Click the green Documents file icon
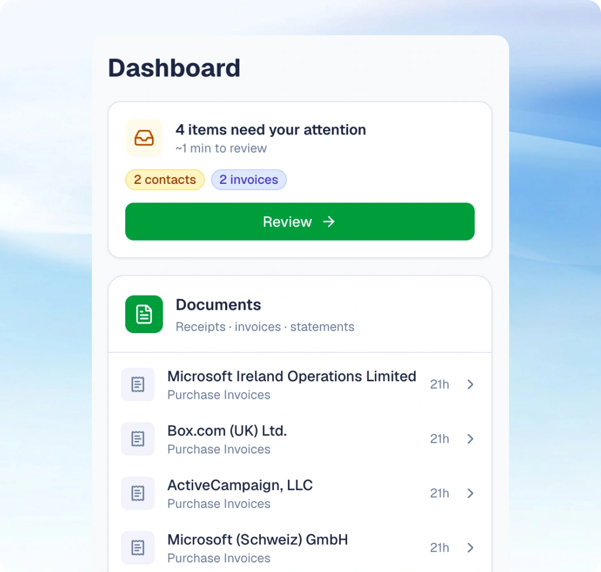Screen dimensions: 601x572 [x=144, y=314]
